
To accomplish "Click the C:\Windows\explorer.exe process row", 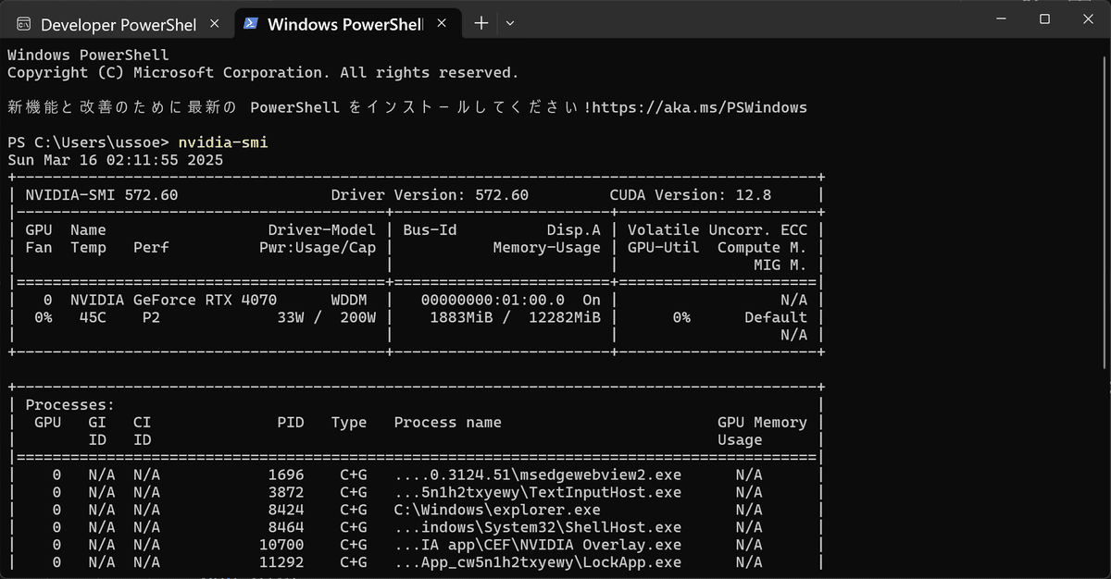I will coord(415,510).
